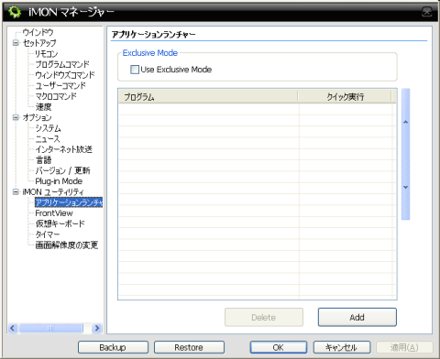Select ウインドウ in the tree
This screenshot has height=359, width=440.
[x=38, y=32]
